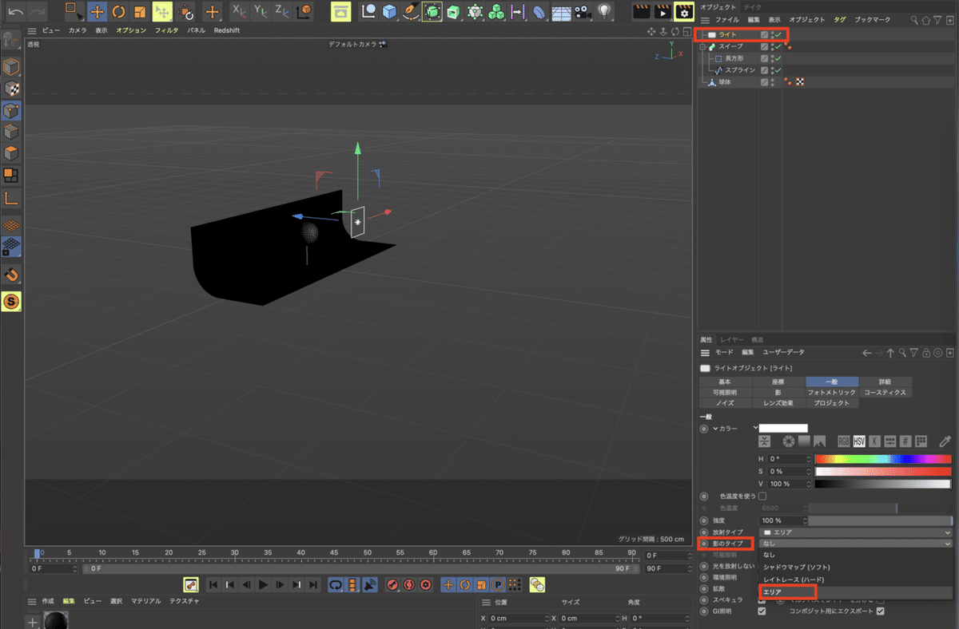The image size is (959, 629).
Task: Open the 放射タイプ dropdown
Action: coord(855,532)
